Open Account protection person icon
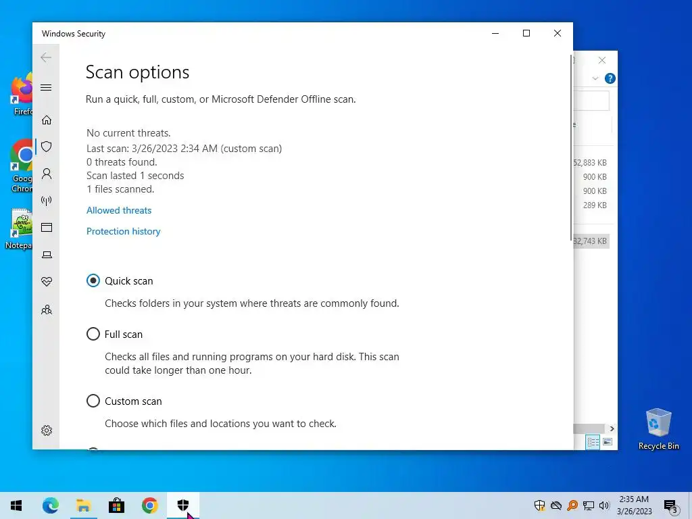692x519 pixels. click(x=47, y=174)
